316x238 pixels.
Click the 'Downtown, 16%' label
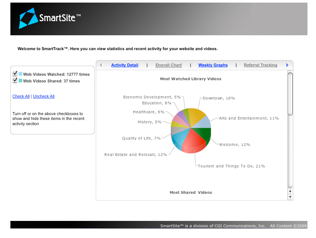[219, 98]
